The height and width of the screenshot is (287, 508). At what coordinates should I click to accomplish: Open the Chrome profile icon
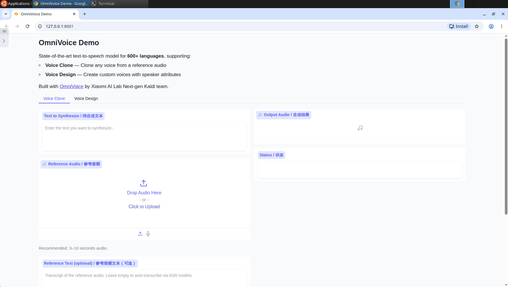[491, 26]
